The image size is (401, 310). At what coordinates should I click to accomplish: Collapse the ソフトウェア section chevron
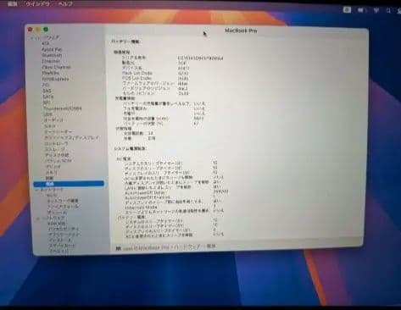[x=38, y=219]
